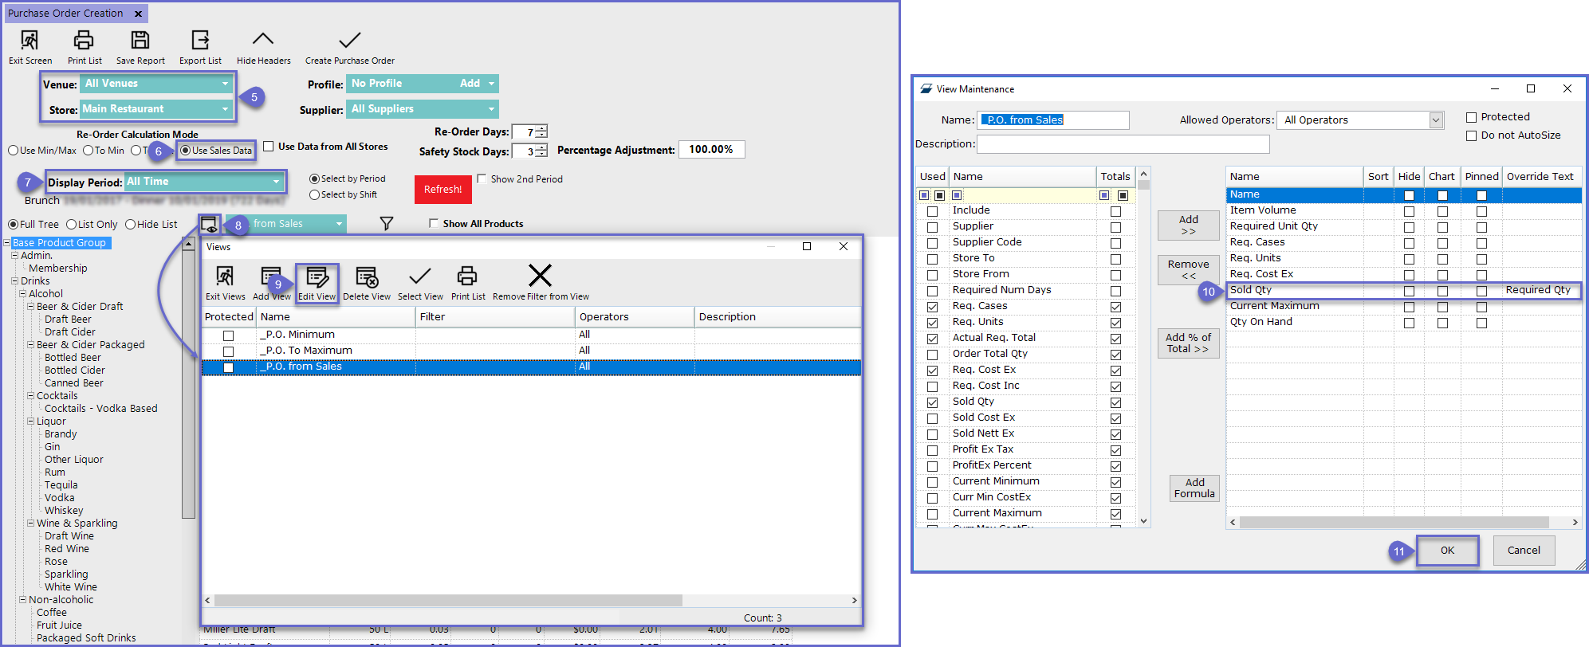Click the Create Purchase Order icon
The width and height of the screenshot is (1589, 647).
tap(349, 40)
